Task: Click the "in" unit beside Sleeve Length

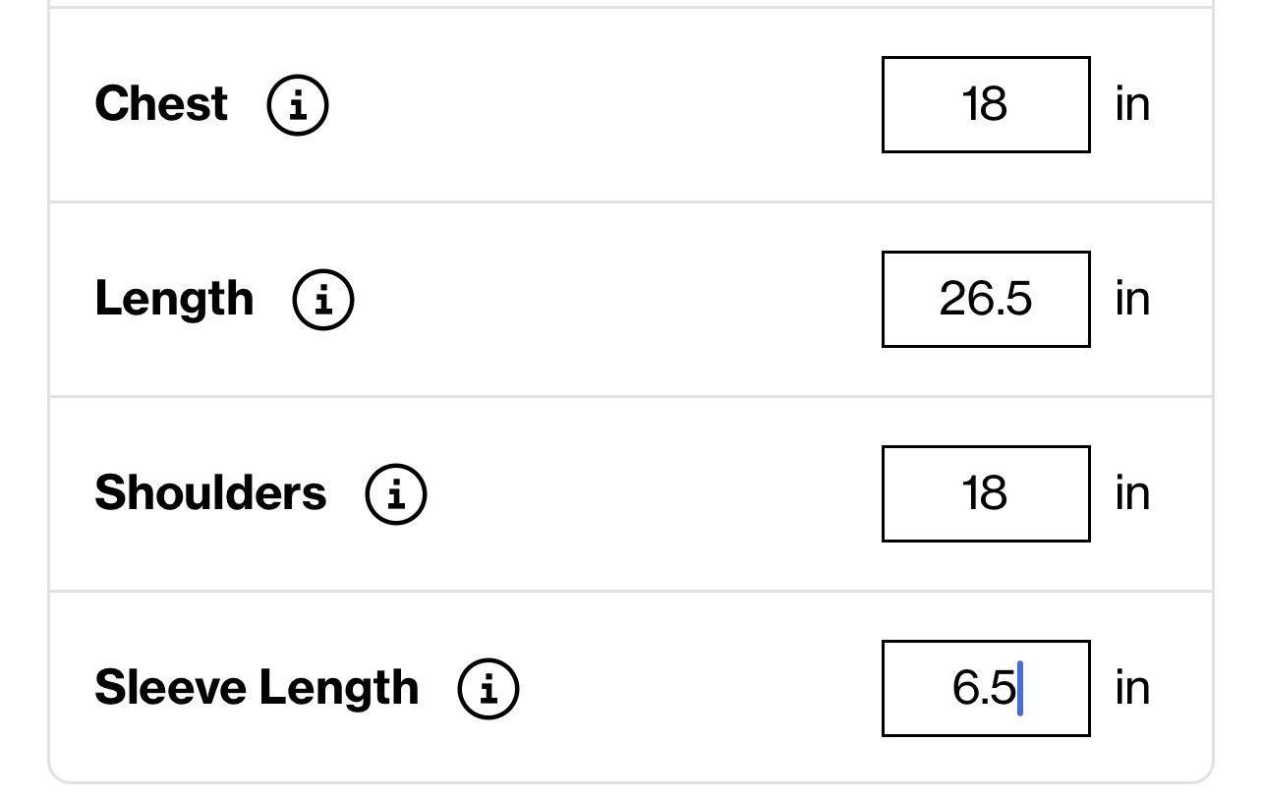Action: coord(1132,688)
